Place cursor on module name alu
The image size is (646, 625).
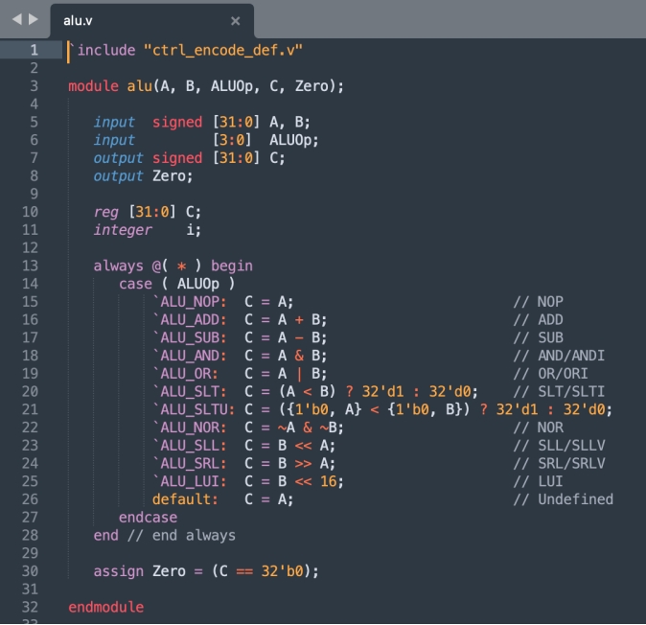pos(139,86)
